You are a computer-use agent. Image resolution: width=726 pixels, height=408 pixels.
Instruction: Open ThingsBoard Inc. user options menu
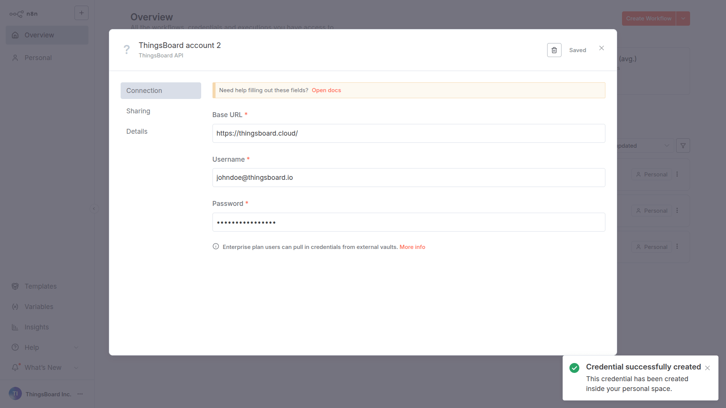(80, 394)
